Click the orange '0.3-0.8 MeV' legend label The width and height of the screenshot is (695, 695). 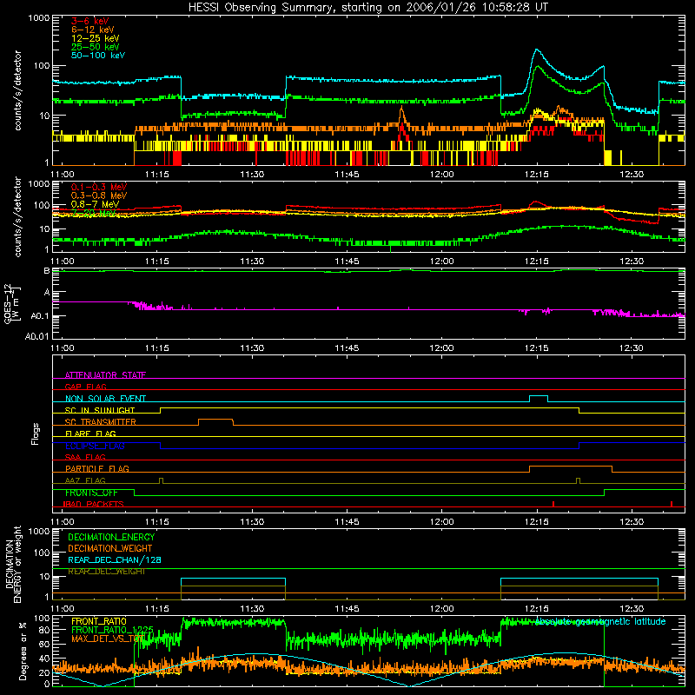99,195
